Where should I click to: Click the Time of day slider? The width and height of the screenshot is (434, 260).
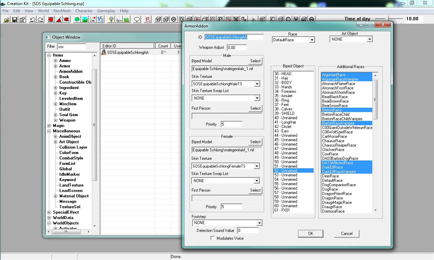click(x=389, y=19)
